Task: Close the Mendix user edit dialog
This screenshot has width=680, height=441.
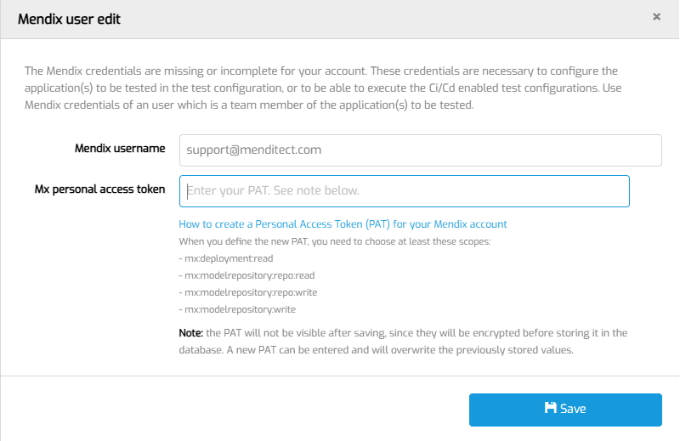Action: point(656,16)
